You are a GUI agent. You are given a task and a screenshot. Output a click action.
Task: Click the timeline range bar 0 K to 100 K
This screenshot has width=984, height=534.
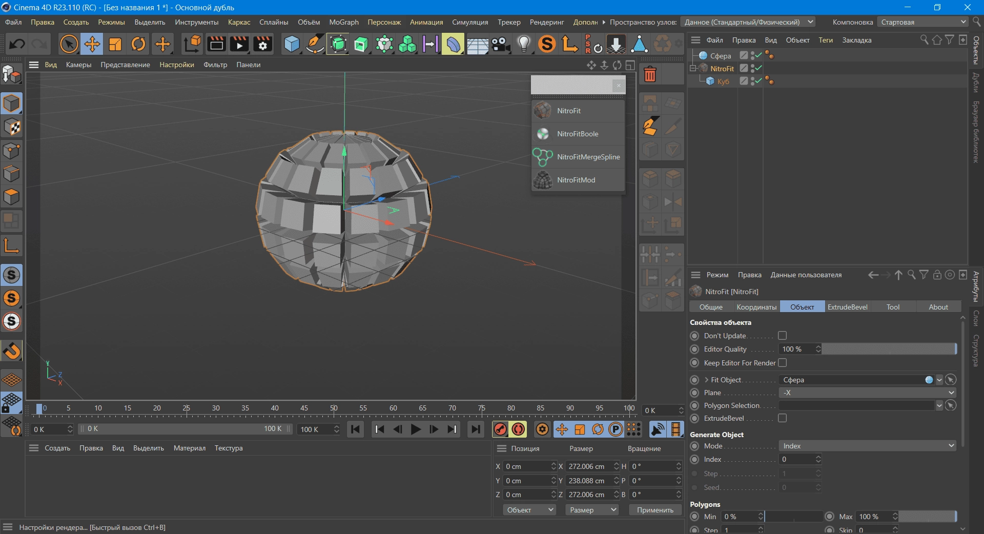point(186,429)
